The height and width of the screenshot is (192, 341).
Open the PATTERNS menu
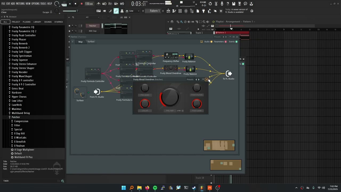[x=20, y=4]
